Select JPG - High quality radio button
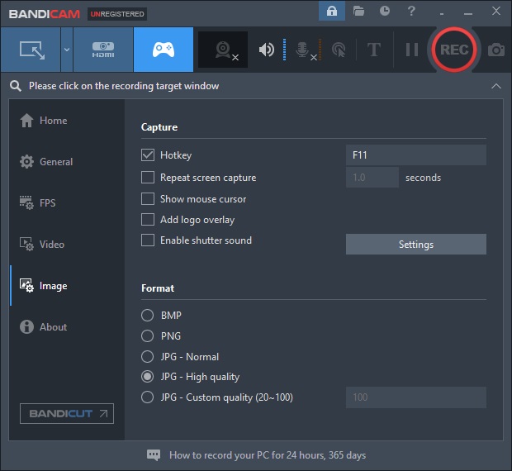The width and height of the screenshot is (512, 471). [x=147, y=377]
